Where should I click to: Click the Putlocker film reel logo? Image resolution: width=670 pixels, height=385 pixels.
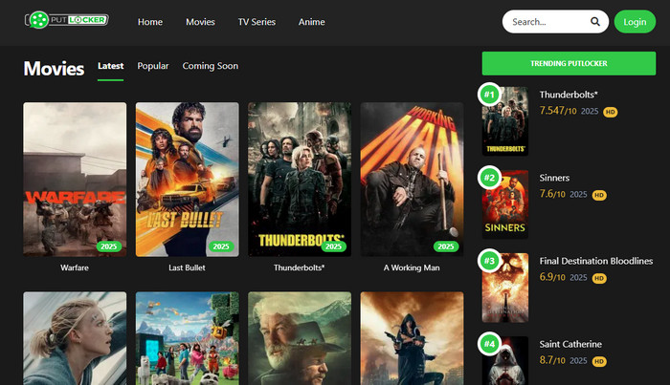(x=67, y=20)
